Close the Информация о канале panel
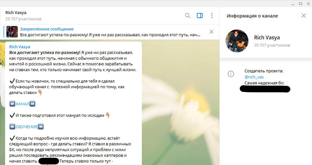 304,16
